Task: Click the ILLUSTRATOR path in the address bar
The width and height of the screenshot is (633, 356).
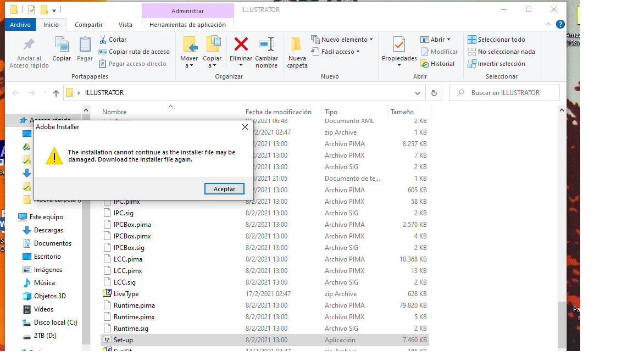Action: tap(104, 93)
